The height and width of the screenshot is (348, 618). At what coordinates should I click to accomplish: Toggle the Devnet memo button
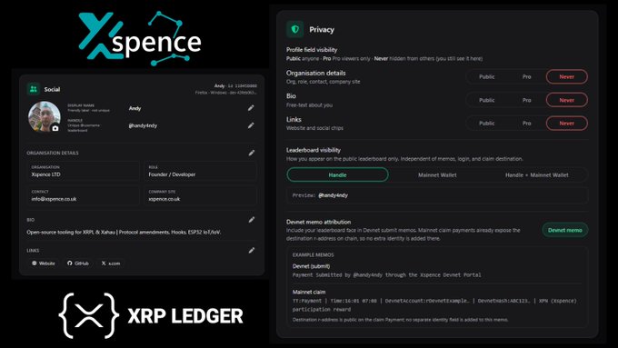564,230
